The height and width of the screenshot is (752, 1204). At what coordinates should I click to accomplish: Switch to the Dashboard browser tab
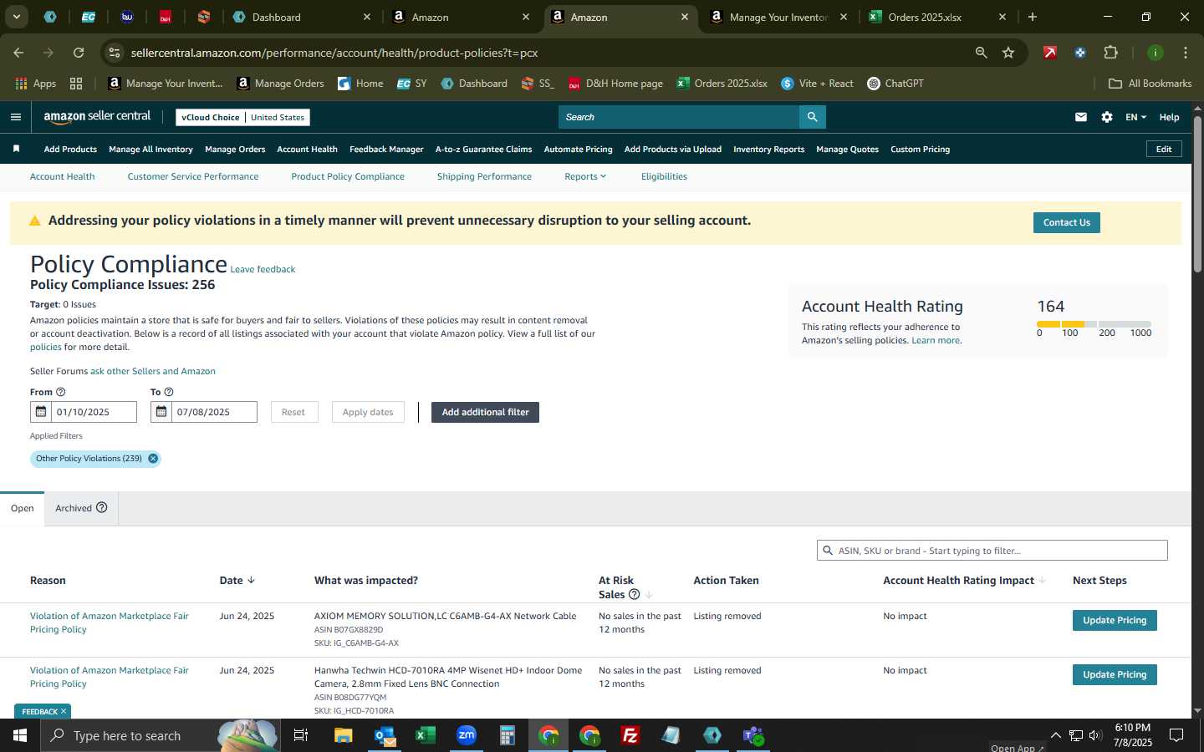pyautogui.click(x=302, y=17)
